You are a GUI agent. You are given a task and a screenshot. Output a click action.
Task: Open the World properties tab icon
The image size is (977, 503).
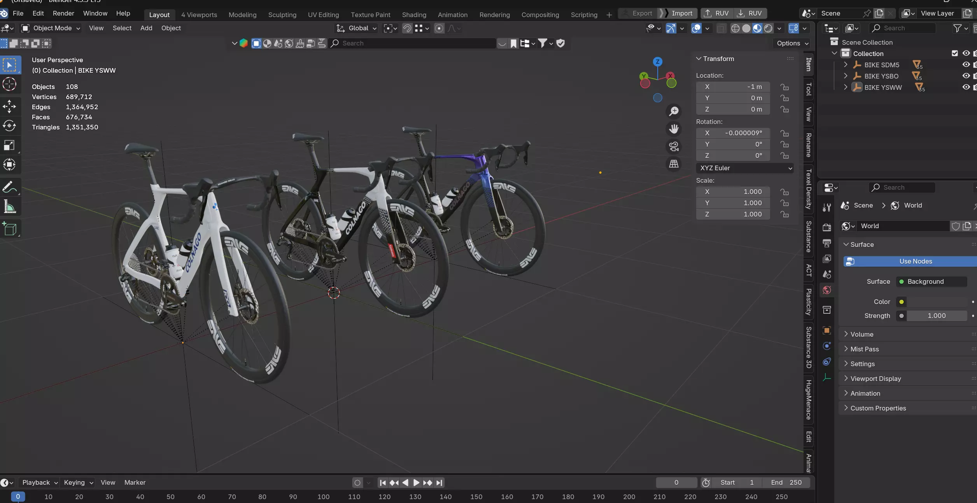point(827,290)
